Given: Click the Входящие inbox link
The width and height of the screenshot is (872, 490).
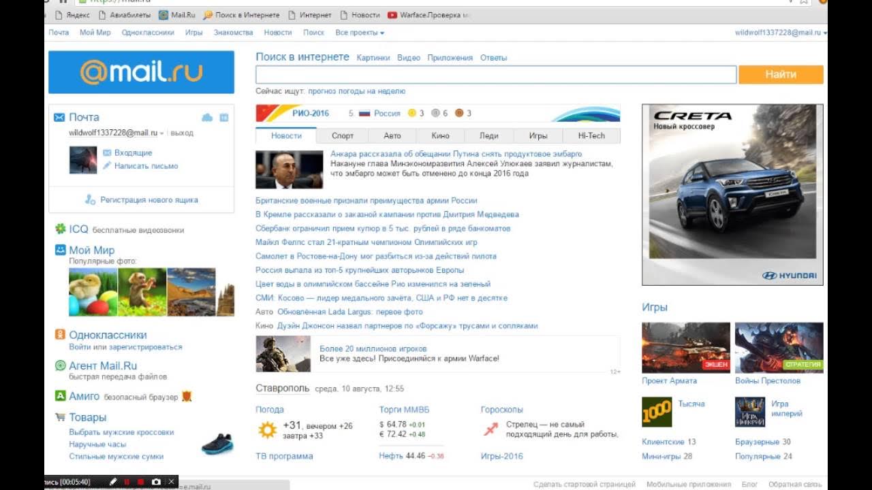Looking at the screenshot, I should point(133,153).
